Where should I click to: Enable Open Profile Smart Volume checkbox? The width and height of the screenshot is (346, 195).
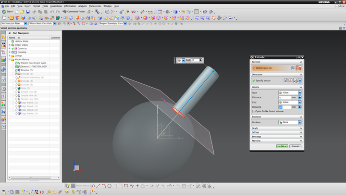click(x=254, y=111)
